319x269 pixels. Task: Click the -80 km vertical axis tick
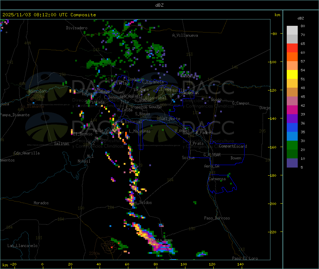pos(274,34)
